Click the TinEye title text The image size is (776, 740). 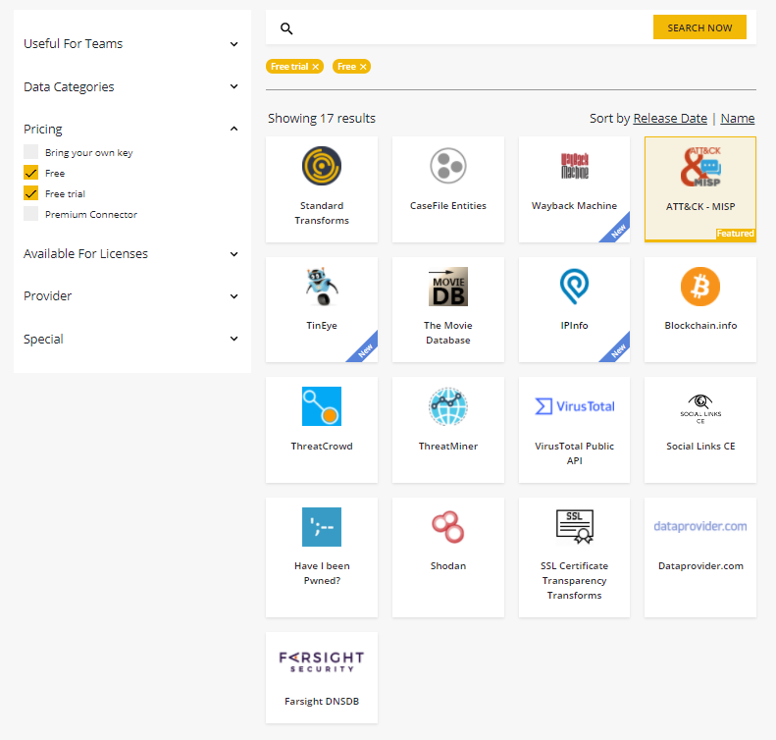point(322,325)
